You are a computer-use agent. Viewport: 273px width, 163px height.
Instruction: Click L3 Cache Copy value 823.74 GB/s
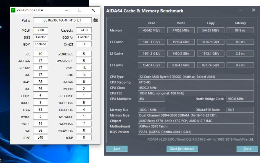[x=211, y=65]
